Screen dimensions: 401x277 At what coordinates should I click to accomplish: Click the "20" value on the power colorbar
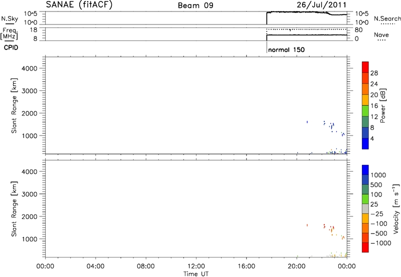click(x=374, y=95)
